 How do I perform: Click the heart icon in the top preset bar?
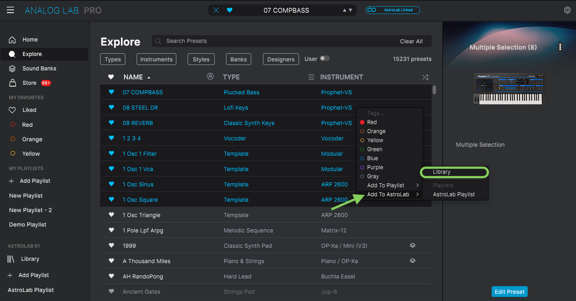[230, 10]
